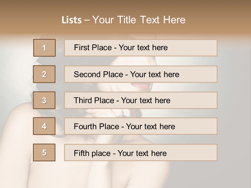This screenshot has width=251, height=188.
Task: Click the red lips in the background photo
Action: (139, 86)
